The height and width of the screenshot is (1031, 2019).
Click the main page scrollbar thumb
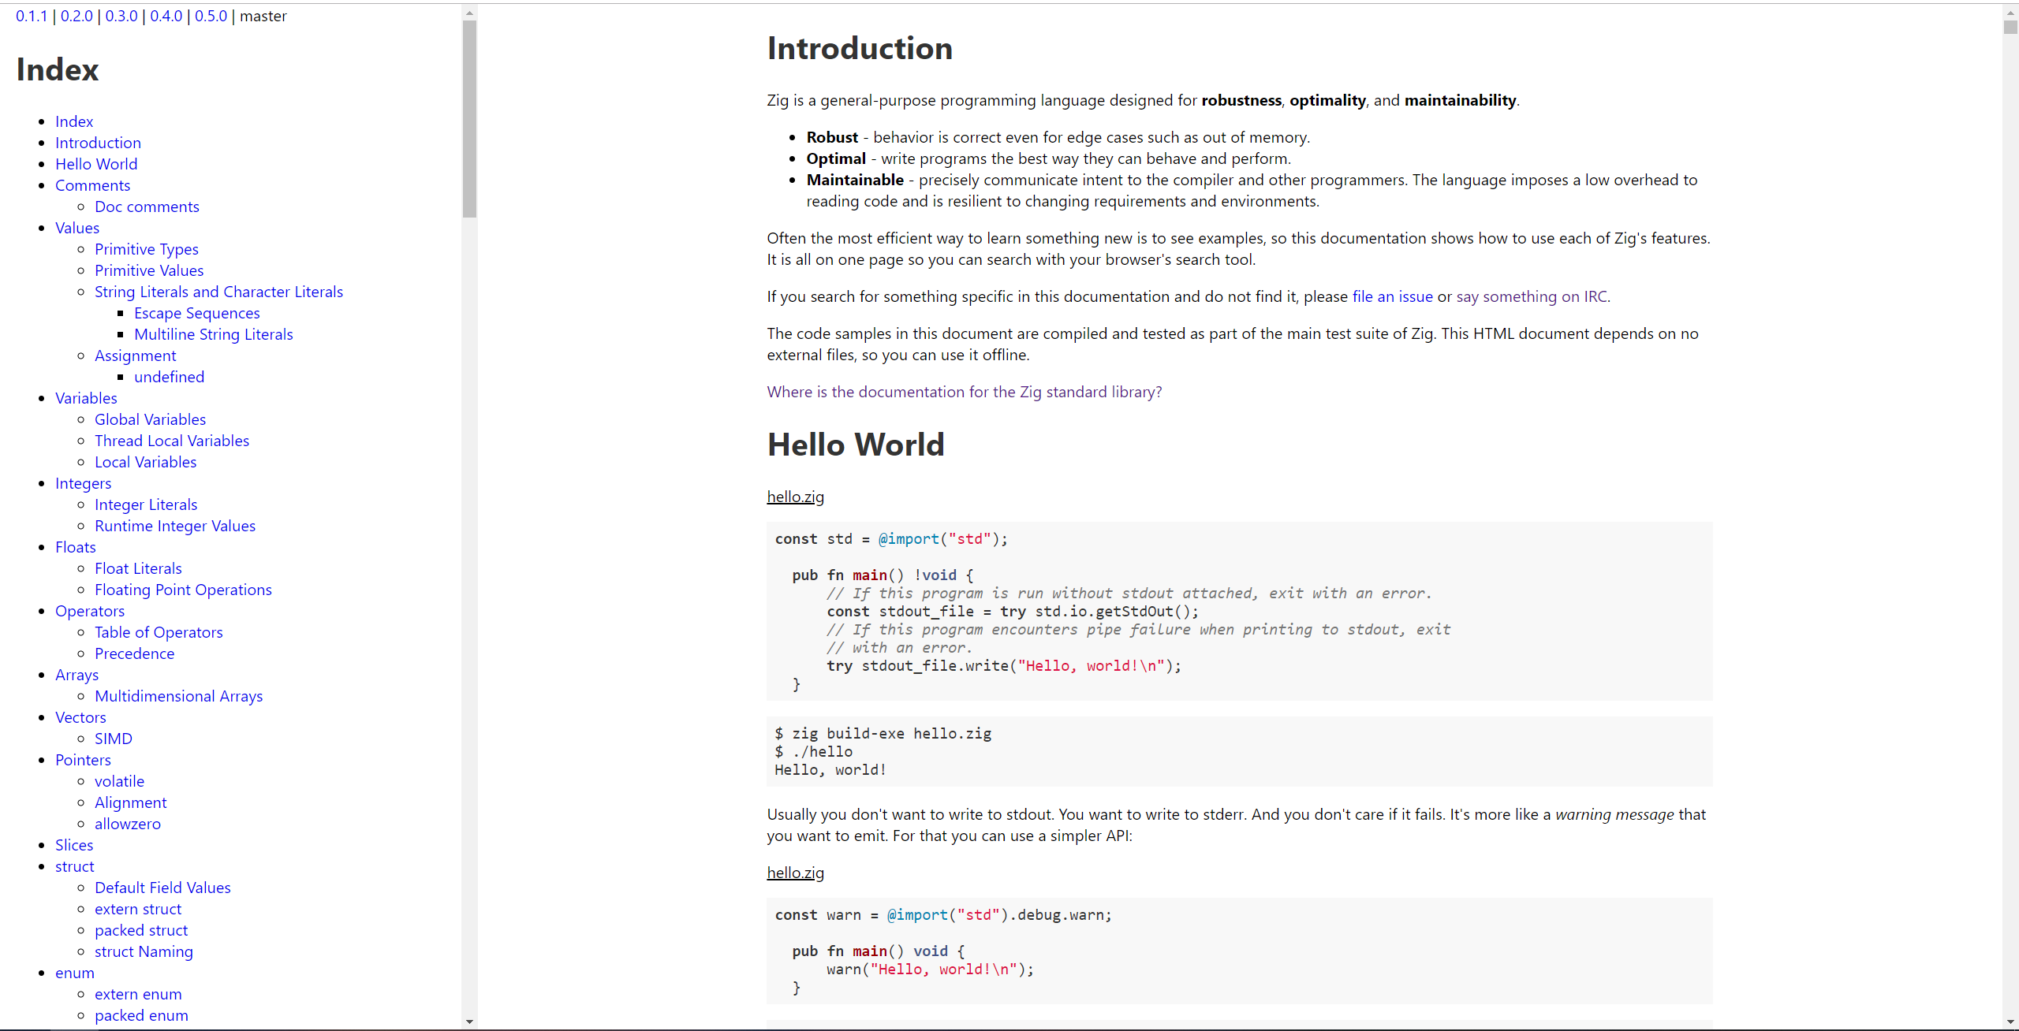(2010, 28)
